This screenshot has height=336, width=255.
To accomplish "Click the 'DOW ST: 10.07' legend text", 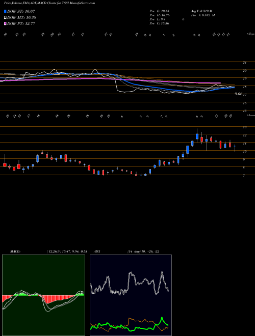I will pyautogui.click(x=21, y=11).
